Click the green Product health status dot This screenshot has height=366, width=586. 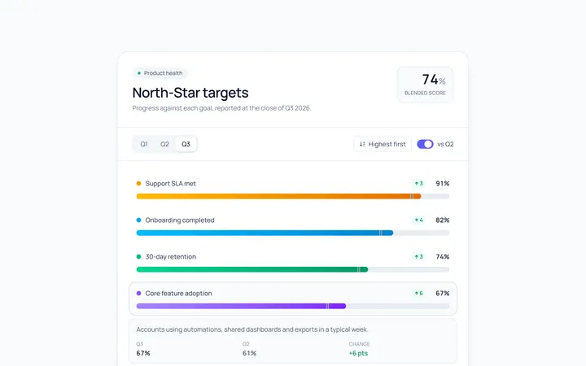(x=139, y=73)
